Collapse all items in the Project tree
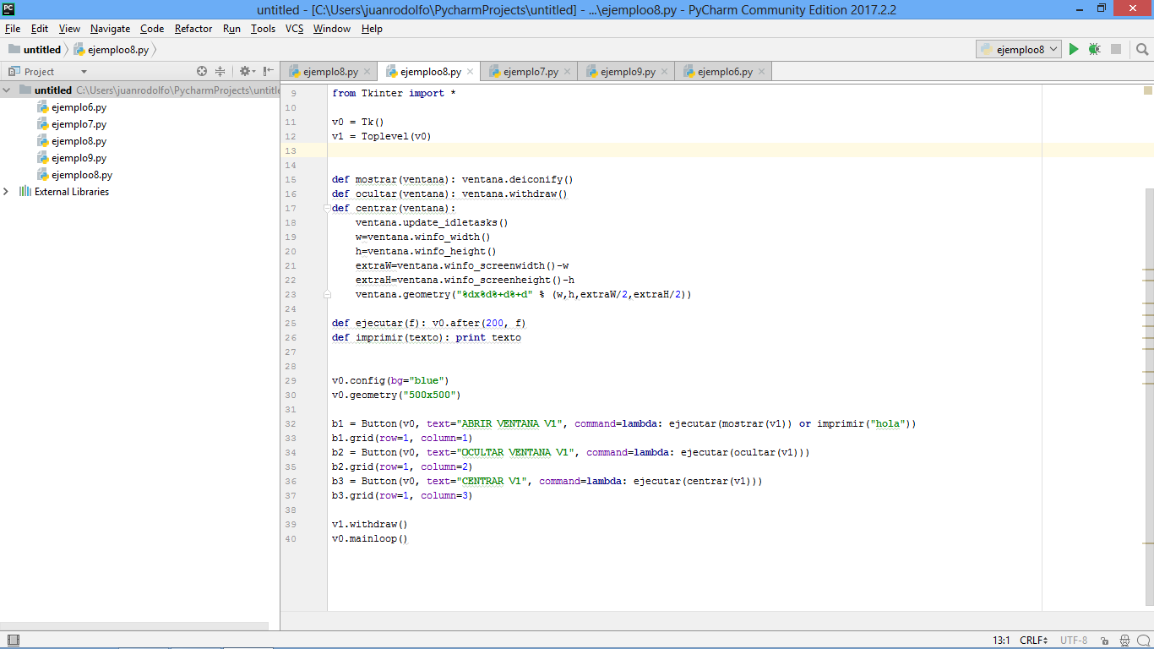 [x=220, y=70]
